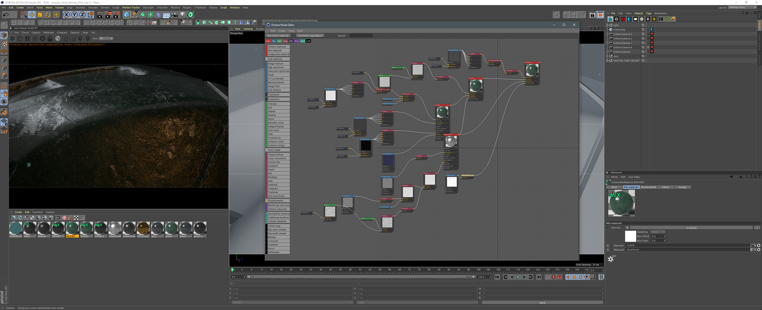
Task: Toggle Live Viewer lock resolution padlock
Action: coord(50,39)
